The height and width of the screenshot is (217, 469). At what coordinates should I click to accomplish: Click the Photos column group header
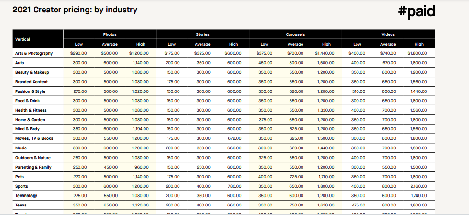[110, 34]
